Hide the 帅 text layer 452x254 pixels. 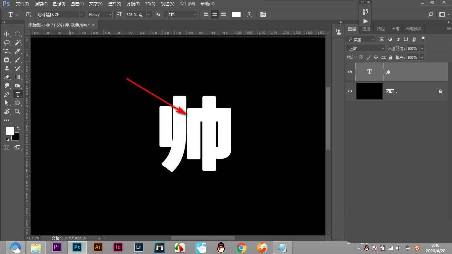point(350,72)
